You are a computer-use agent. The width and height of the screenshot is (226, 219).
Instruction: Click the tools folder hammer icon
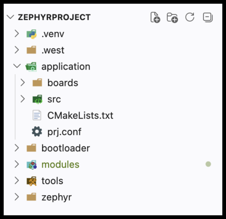pos(32,181)
